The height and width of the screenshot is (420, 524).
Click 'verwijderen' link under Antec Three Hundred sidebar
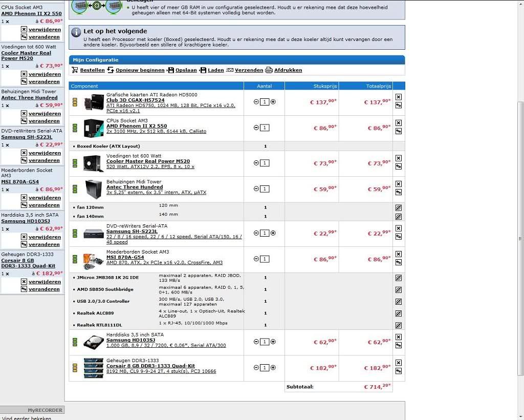tap(44, 114)
